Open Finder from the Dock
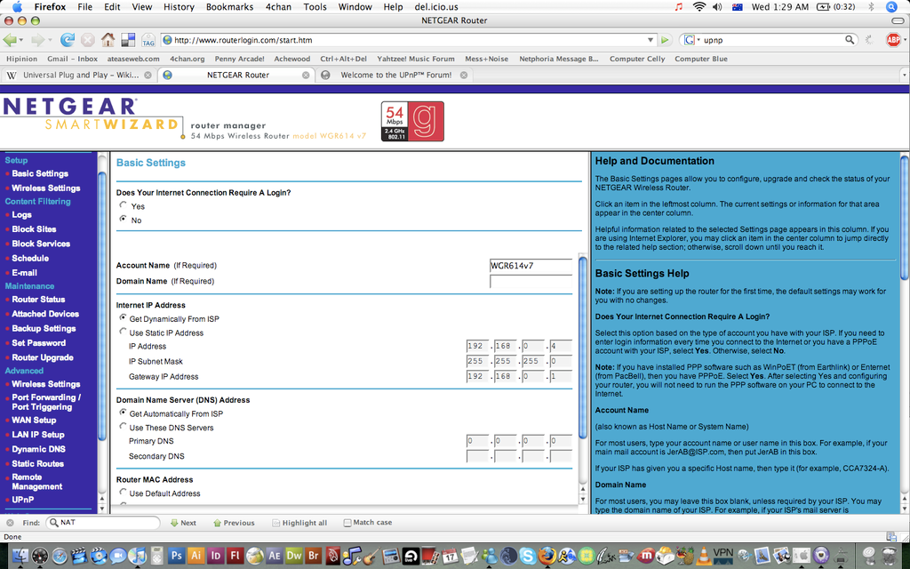 pos(20,556)
